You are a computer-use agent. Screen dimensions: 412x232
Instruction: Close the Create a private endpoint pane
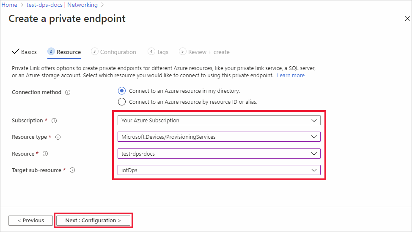(407, 19)
